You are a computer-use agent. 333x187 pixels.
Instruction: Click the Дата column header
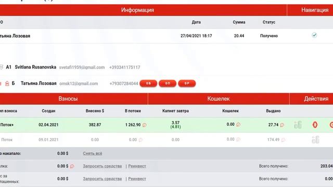click(x=196, y=22)
